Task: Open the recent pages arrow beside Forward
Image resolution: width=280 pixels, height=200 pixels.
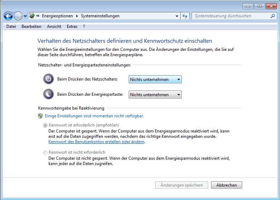Action: pos(25,16)
